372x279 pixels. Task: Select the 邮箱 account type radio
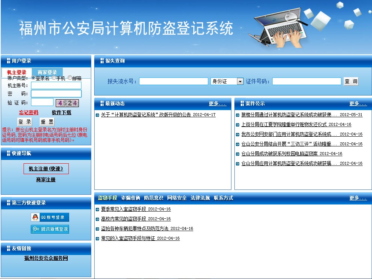(70, 78)
